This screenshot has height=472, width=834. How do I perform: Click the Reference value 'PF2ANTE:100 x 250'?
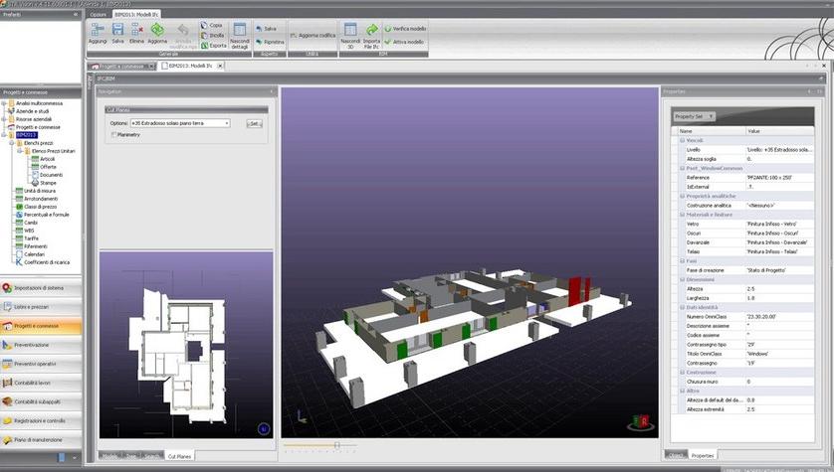click(x=769, y=178)
